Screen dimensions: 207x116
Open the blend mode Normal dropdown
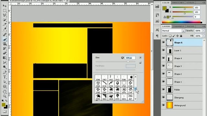click(x=183, y=31)
